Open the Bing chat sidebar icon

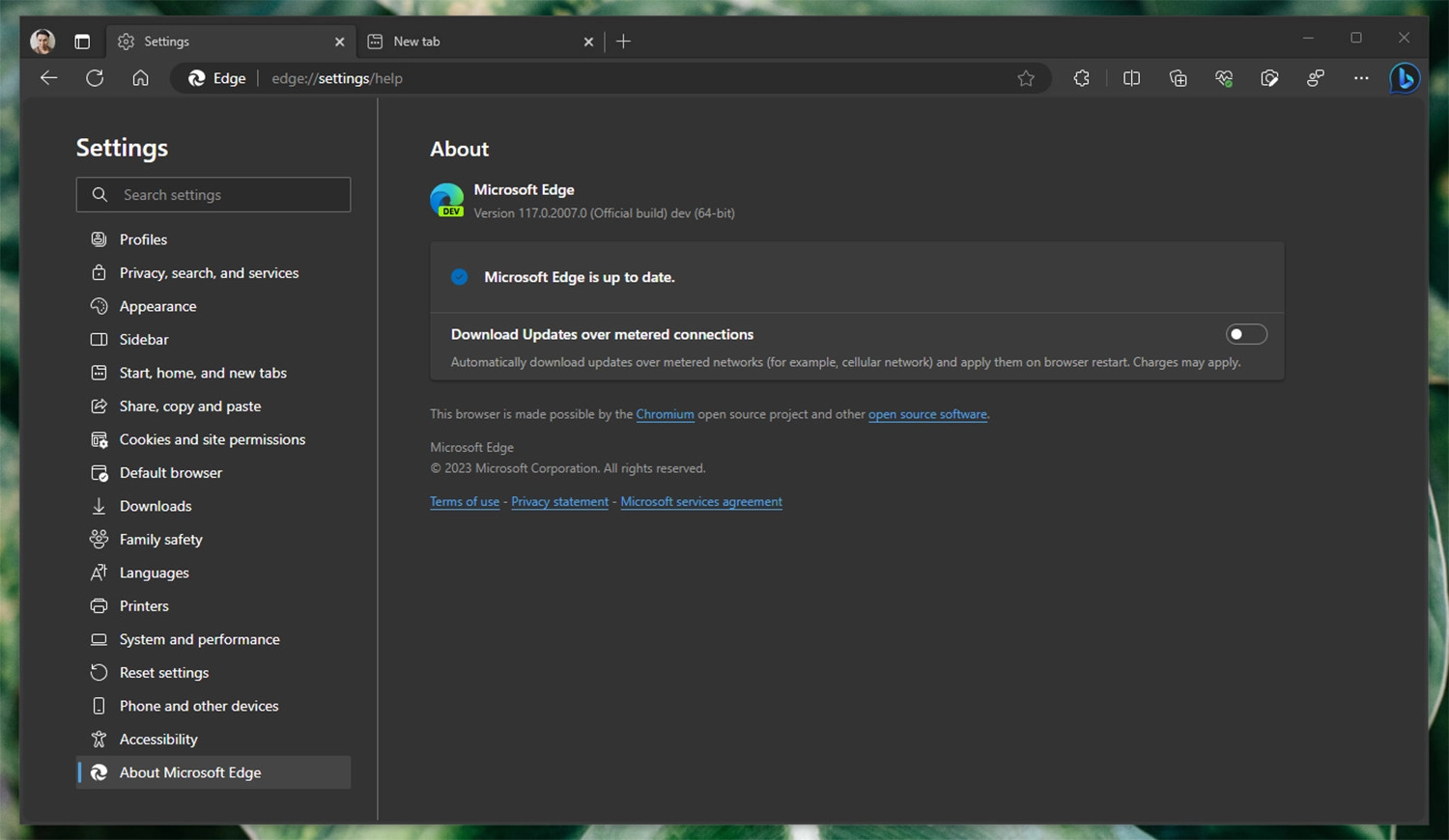click(1405, 78)
